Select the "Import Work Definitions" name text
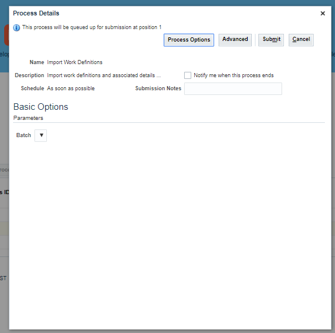The height and width of the screenshot is (333, 335). (75, 62)
